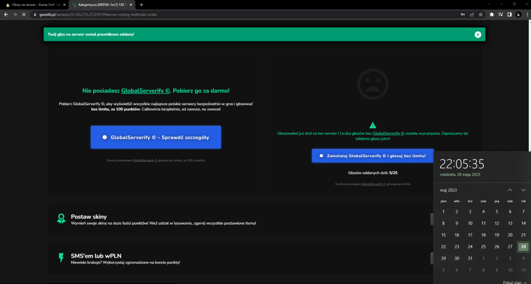
Task: Open GlobalServerify link in the green warning message
Action: click(389, 133)
